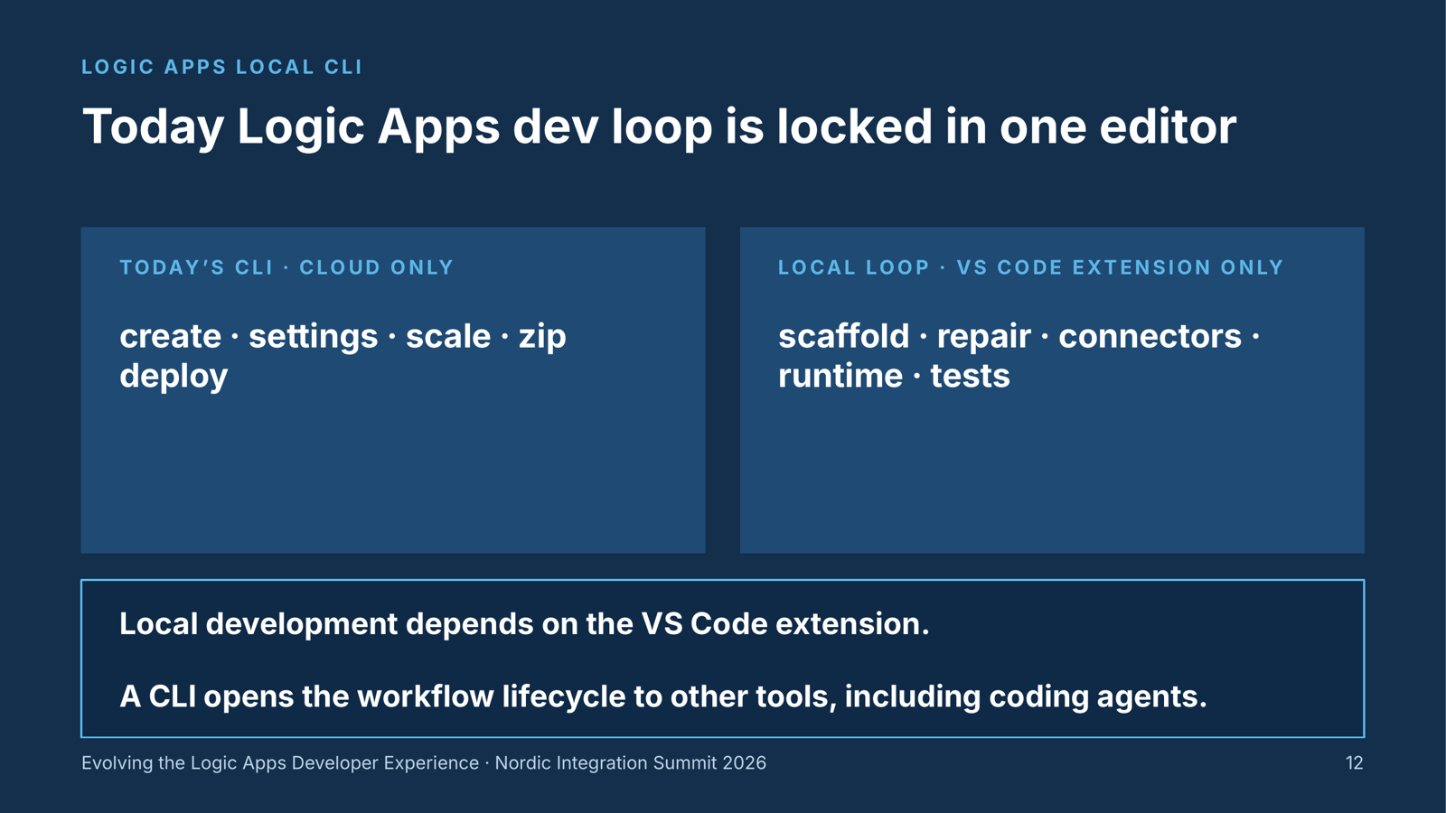
Task: Select the slide title 'Today Logic Apps dev loop is locked in one editor'
Action: point(659,127)
